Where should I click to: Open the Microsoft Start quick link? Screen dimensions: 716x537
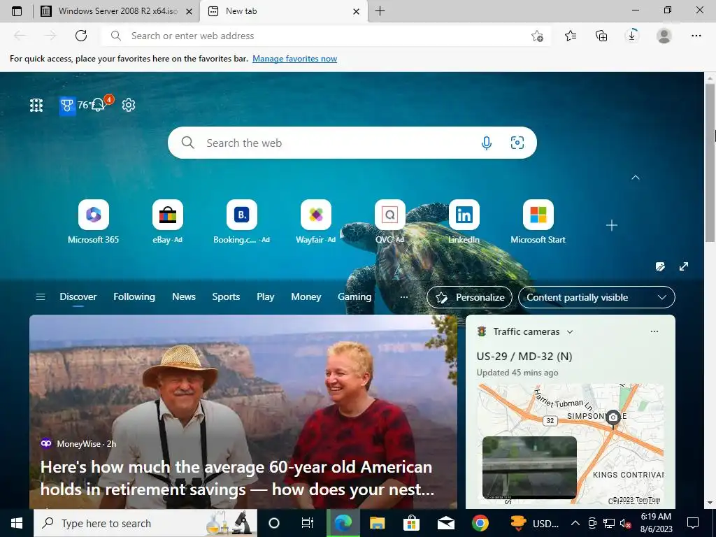(x=538, y=222)
